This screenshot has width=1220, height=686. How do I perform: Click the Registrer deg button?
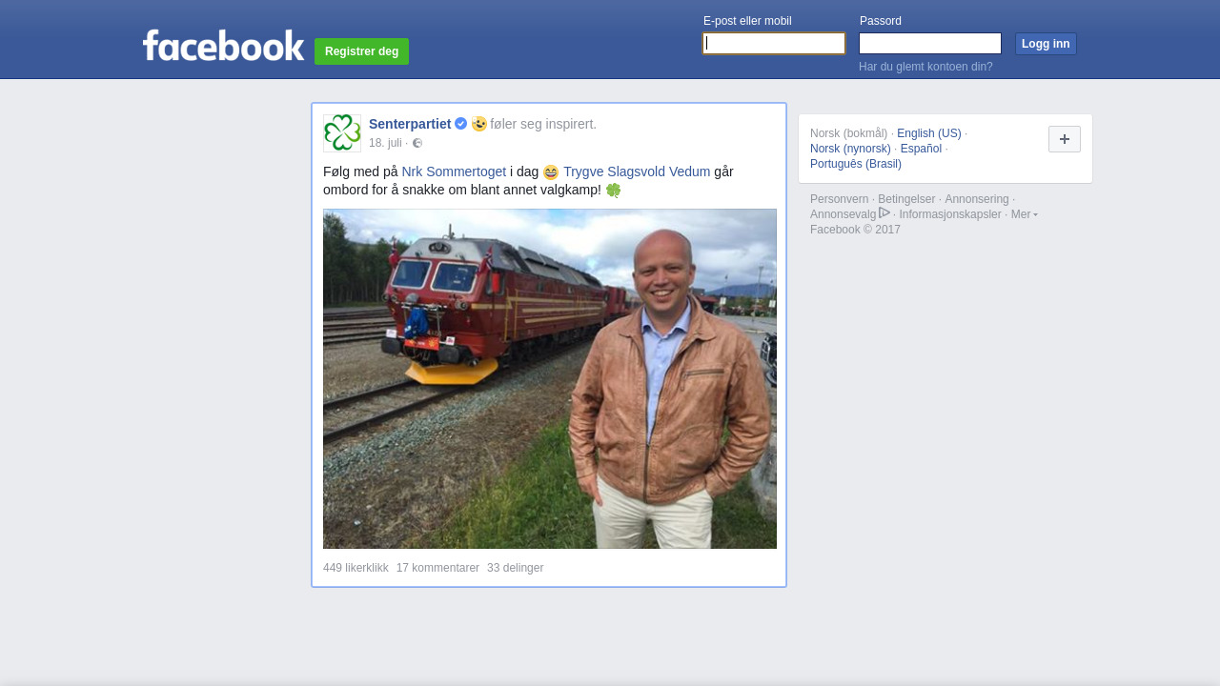click(361, 51)
